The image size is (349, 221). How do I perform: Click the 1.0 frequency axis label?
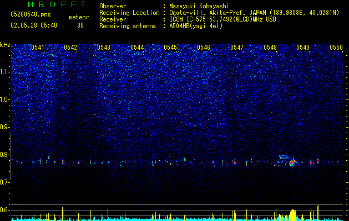(5, 99)
